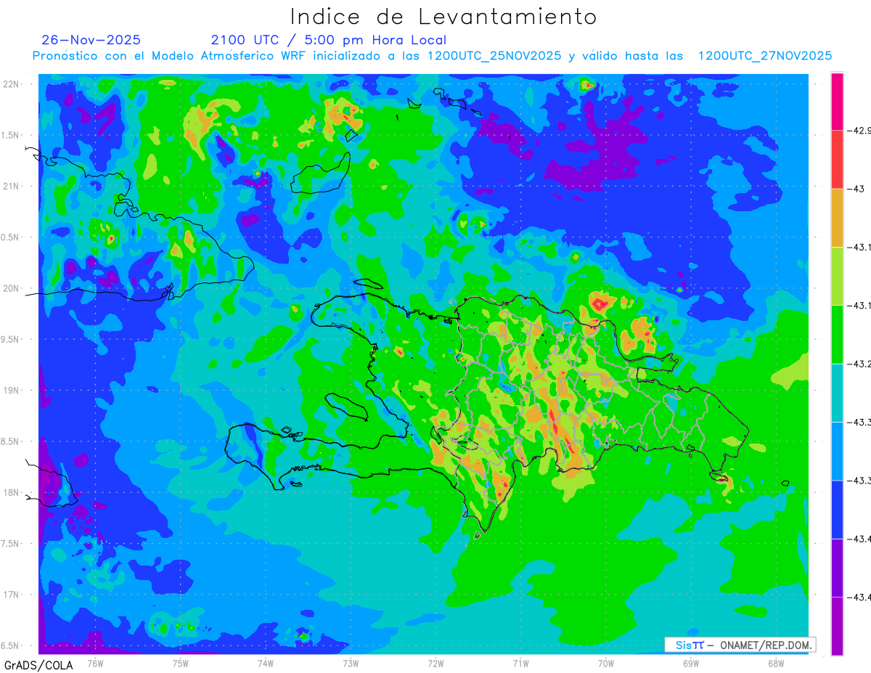
Task: Click the "17N" latitude label
Action: click(x=12, y=595)
